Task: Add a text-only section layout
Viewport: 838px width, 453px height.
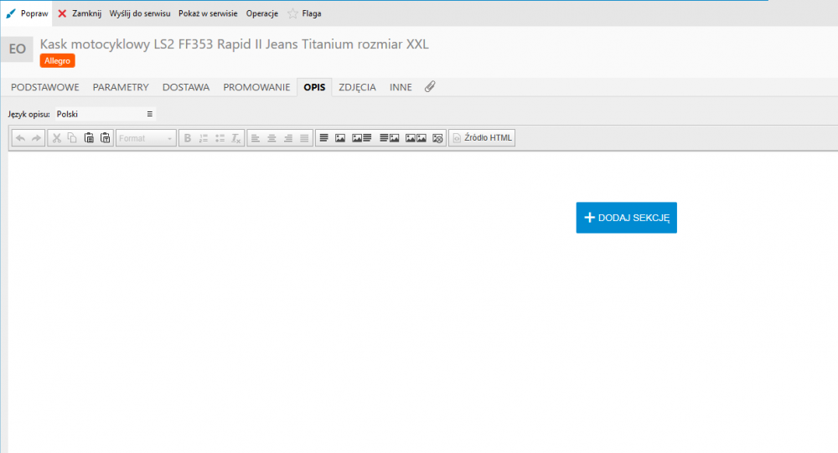Action: 323,138
